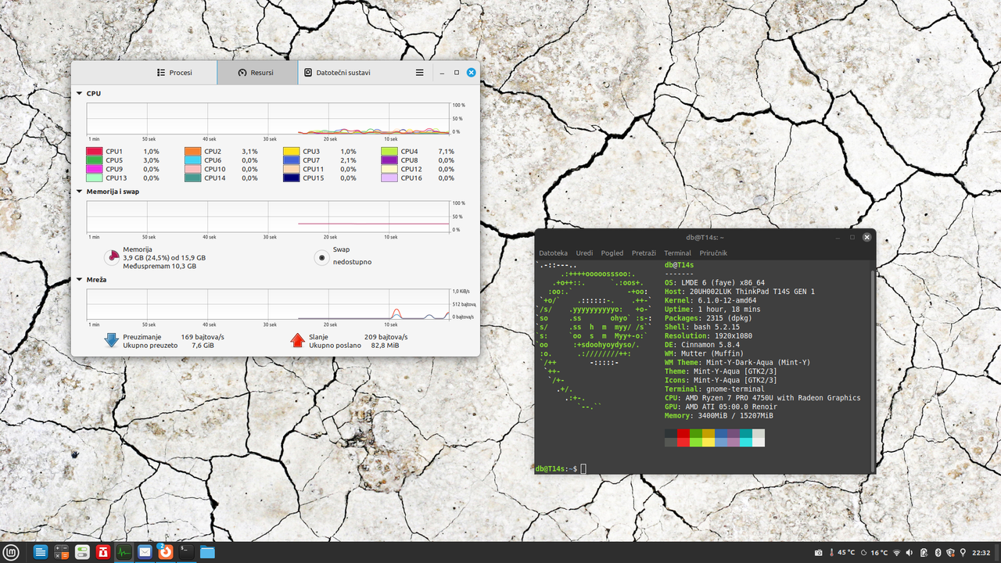Minimize the terminal window db@T14s
The image size is (1001, 563).
[x=837, y=237]
